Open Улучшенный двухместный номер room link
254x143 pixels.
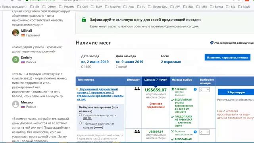(x=100, y=94)
